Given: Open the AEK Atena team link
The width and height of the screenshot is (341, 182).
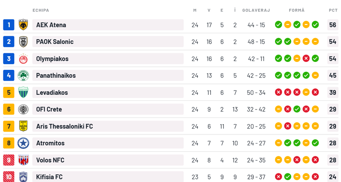Looking at the screenshot, I should point(51,25).
